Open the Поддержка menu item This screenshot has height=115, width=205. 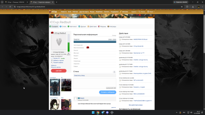click(x=115, y=12)
